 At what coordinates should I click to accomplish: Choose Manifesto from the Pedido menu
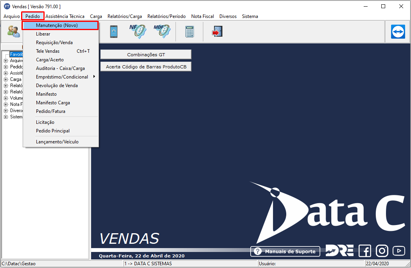[x=61, y=94]
